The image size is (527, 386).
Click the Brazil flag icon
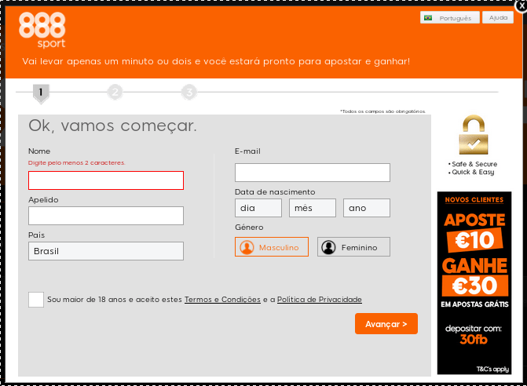[428, 18]
